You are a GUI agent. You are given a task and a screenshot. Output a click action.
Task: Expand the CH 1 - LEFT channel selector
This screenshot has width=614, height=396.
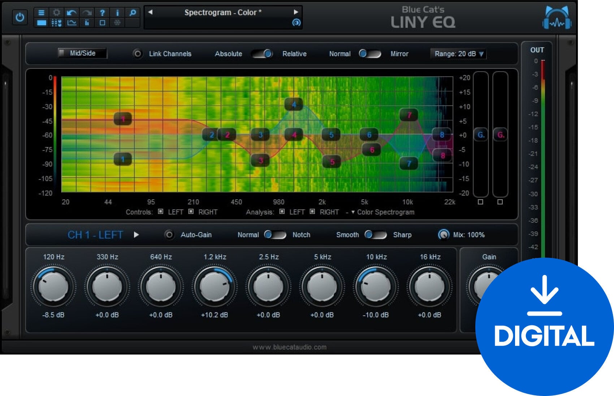(x=137, y=235)
